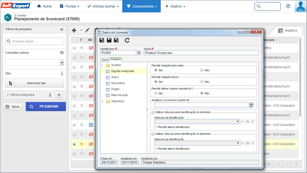Select Não for Permitir medição sem meta
Screen dimensions: 307x173
[202, 70]
